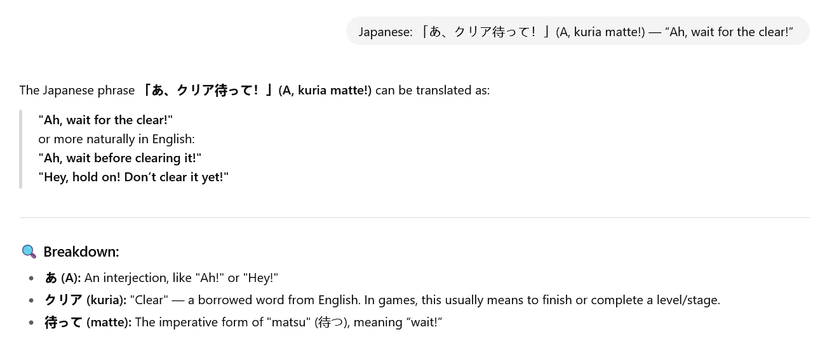Click the text "The imperative form of matsu"
Screen dimensions: 839x346
pyautogui.click(x=222, y=322)
